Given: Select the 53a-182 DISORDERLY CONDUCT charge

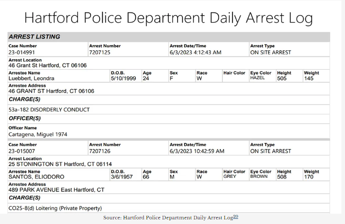Looking at the screenshot, I should point(49,110).
